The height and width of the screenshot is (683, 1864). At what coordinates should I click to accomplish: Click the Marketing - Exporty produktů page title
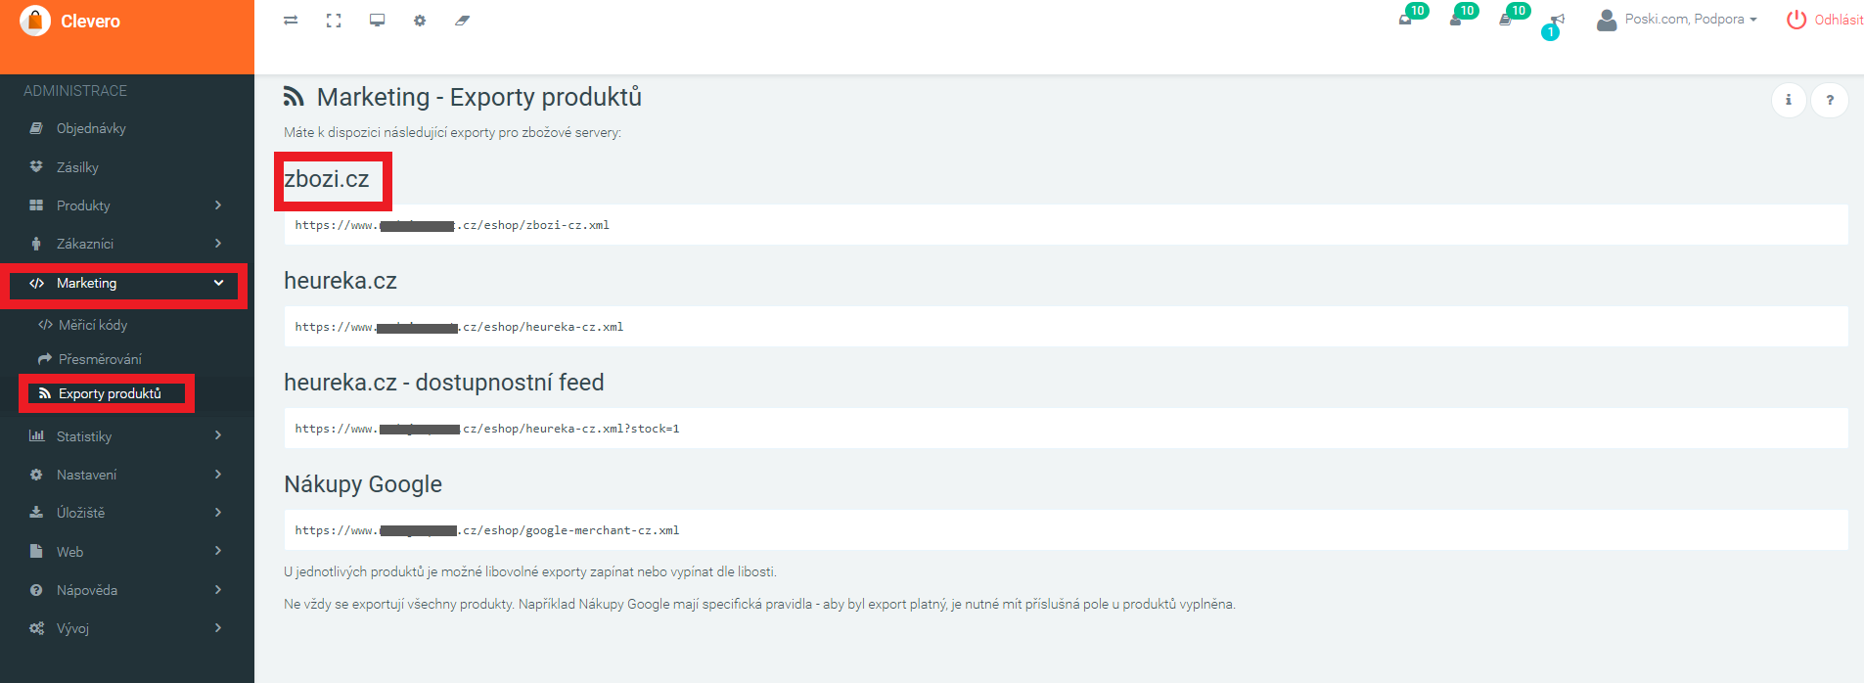479,97
